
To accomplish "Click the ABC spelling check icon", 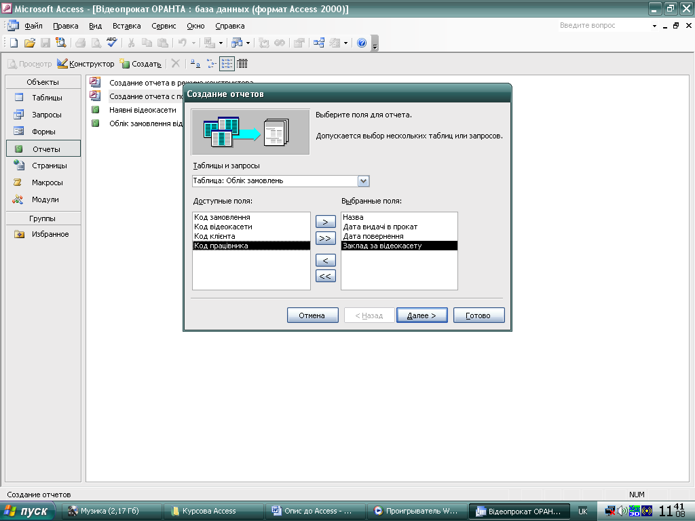I will 112,43.
